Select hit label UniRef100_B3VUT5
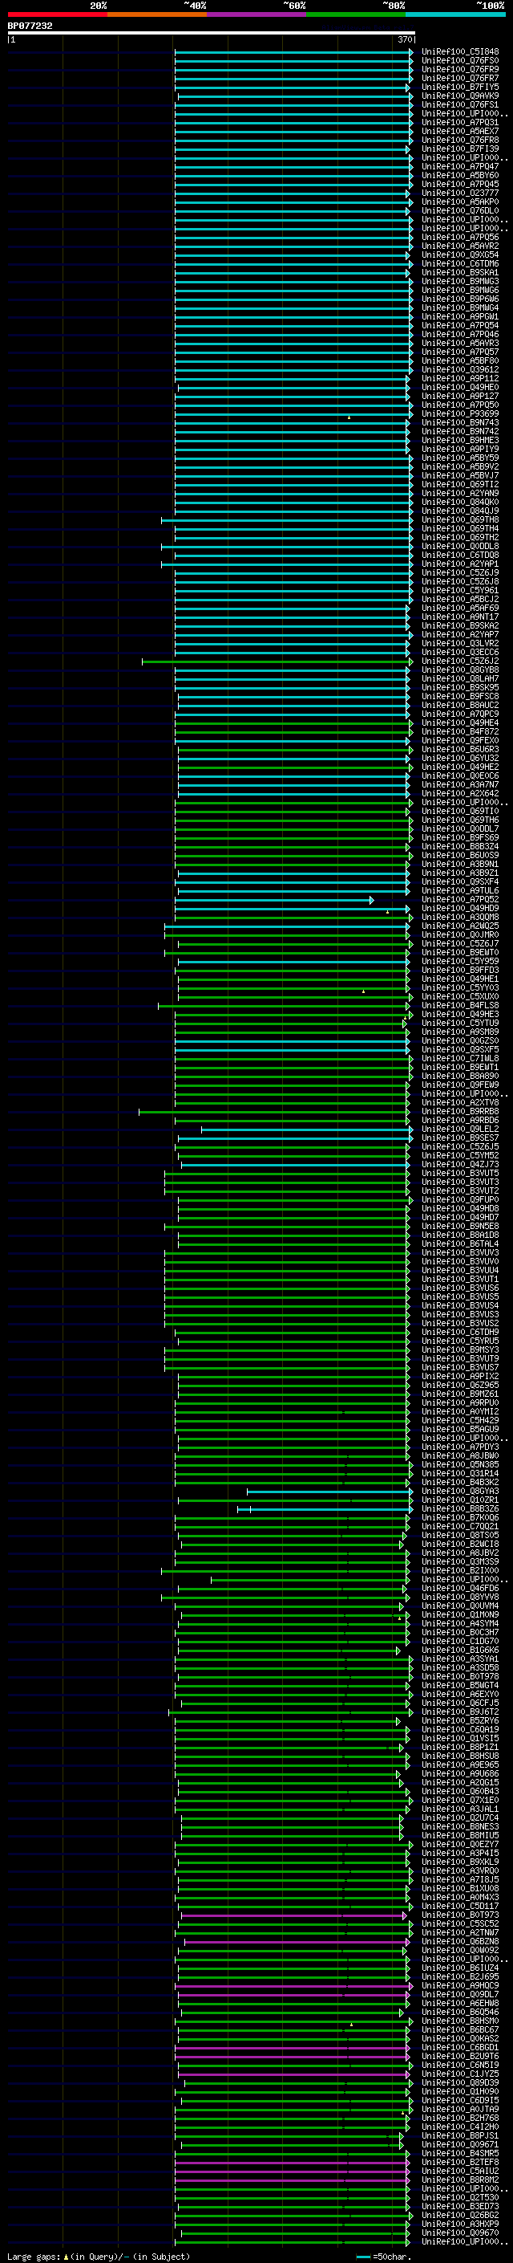513x2263 pixels. click(x=460, y=1173)
